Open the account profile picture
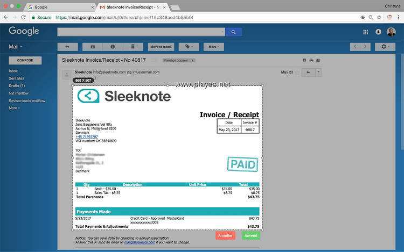 [x=391, y=32]
